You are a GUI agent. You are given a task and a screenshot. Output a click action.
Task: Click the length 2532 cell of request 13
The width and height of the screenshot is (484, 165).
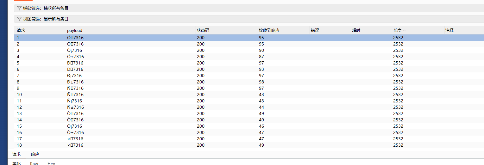click(398, 113)
